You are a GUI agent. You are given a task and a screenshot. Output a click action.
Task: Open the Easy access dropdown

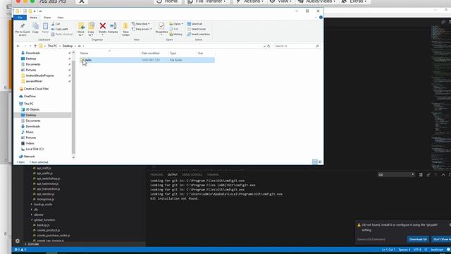(x=142, y=29)
